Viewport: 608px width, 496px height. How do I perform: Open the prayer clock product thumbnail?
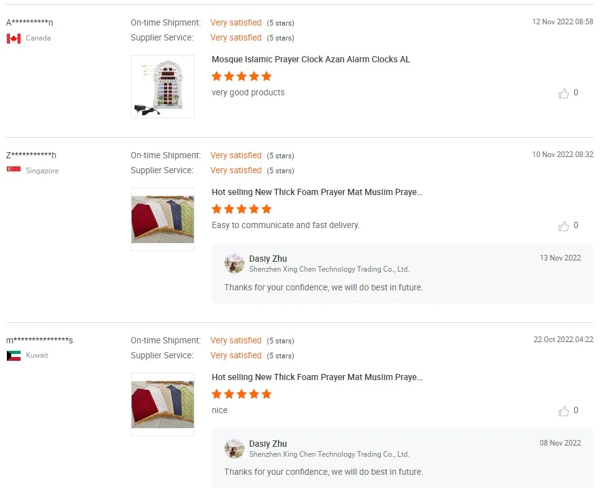[162, 87]
